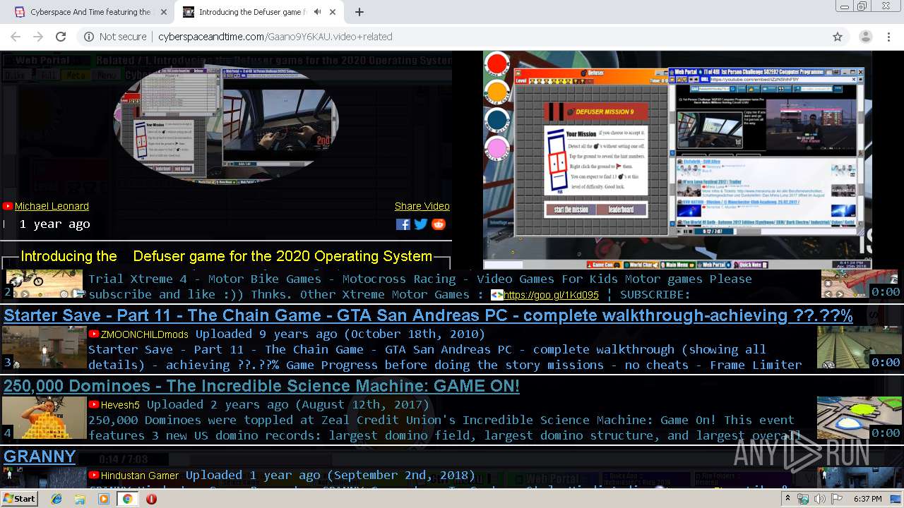Screen dimensions: 904x508
Task: Open media player from taskbar
Action: tap(104, 499)
